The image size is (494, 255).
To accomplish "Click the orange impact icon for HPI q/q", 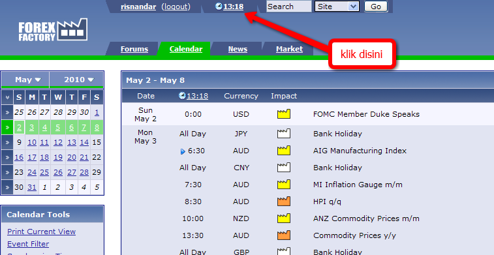I will [284, 202].
